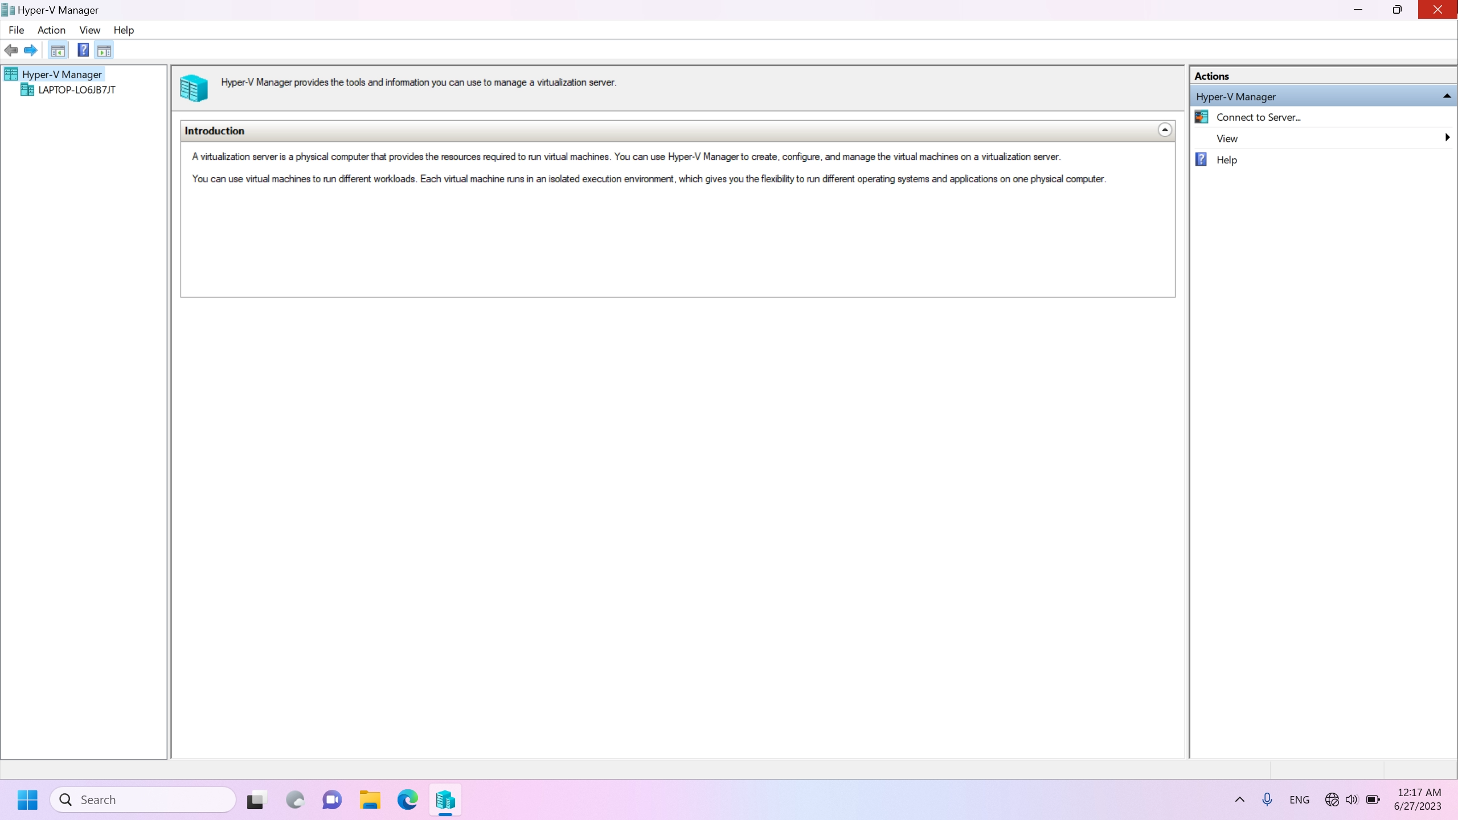Screen dimensions: 1458x820
Task: Open the Action menu
Action: (51, 30)
